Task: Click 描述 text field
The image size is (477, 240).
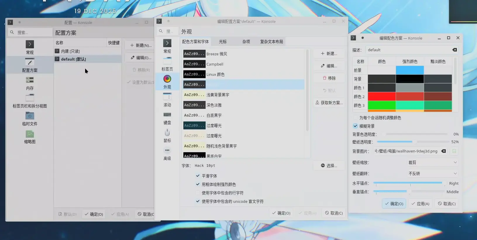Action: coord(412,50)
